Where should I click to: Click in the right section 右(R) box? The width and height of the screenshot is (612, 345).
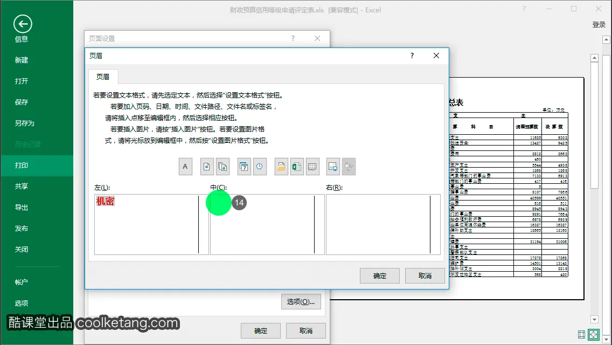coord(383,225)
